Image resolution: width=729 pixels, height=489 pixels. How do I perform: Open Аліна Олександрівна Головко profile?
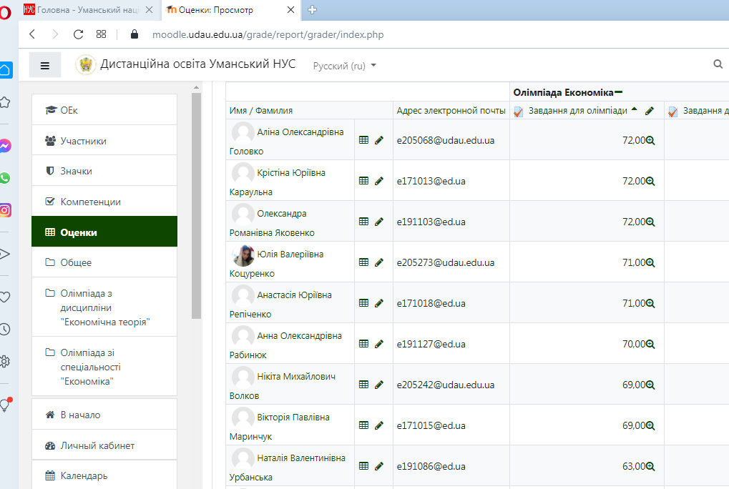point(286,141)
